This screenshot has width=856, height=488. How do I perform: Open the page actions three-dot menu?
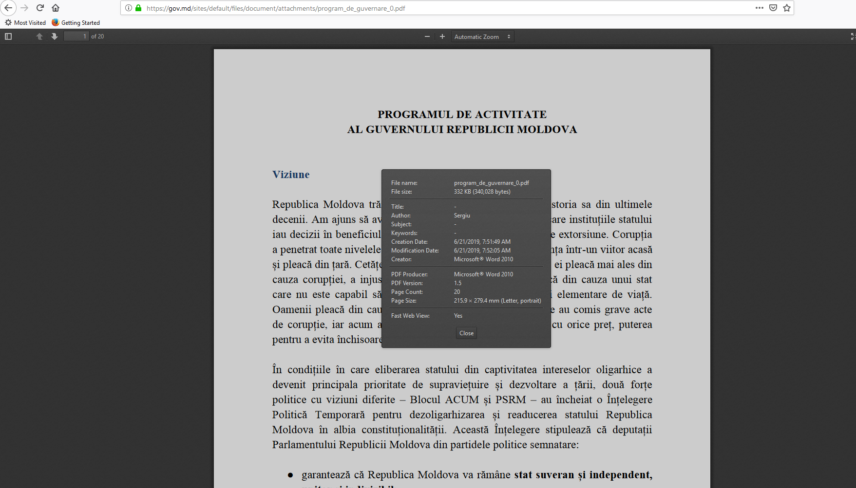[759, 8]
